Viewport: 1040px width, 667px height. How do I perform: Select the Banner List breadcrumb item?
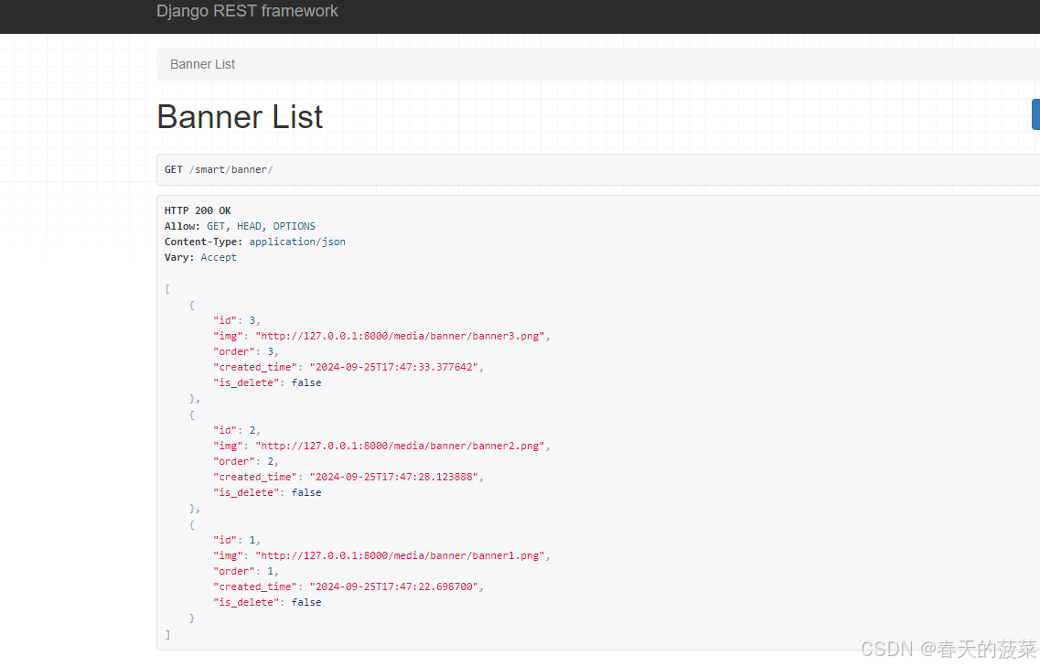click(x=202, y=64)
